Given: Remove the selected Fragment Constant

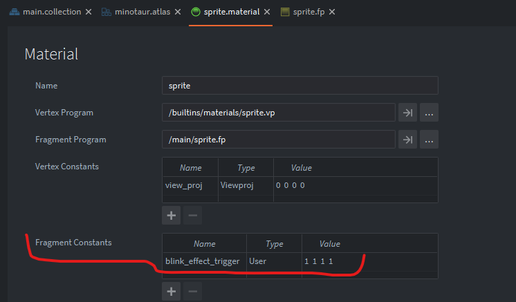Looking at the screenshot, I should [x=193, y=291].
